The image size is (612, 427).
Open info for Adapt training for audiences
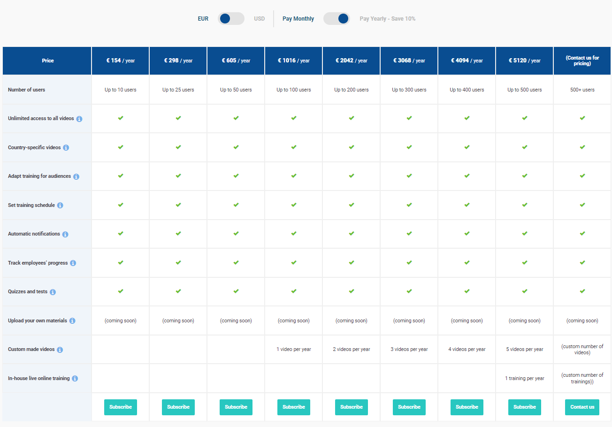[x=76, y=176]
